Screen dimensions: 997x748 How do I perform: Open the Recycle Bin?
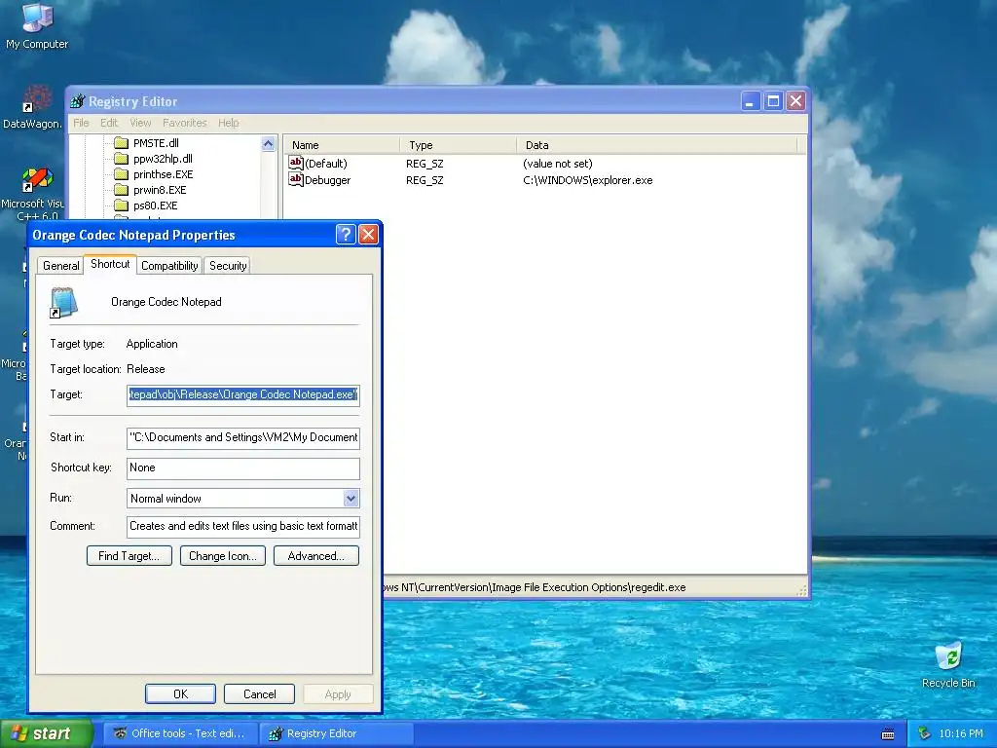[x=948, y=665]
